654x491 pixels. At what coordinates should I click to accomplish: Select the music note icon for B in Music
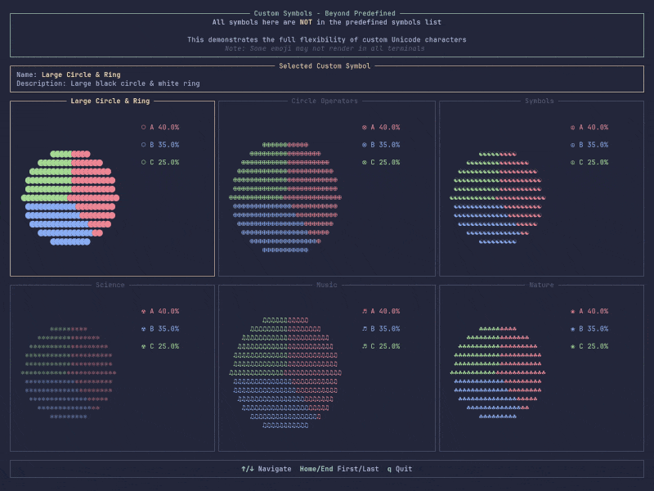[x=365, y=329]
